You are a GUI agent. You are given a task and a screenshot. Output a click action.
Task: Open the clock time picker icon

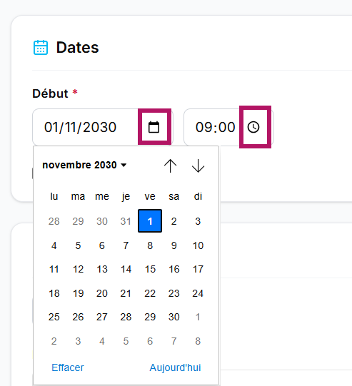253,127
